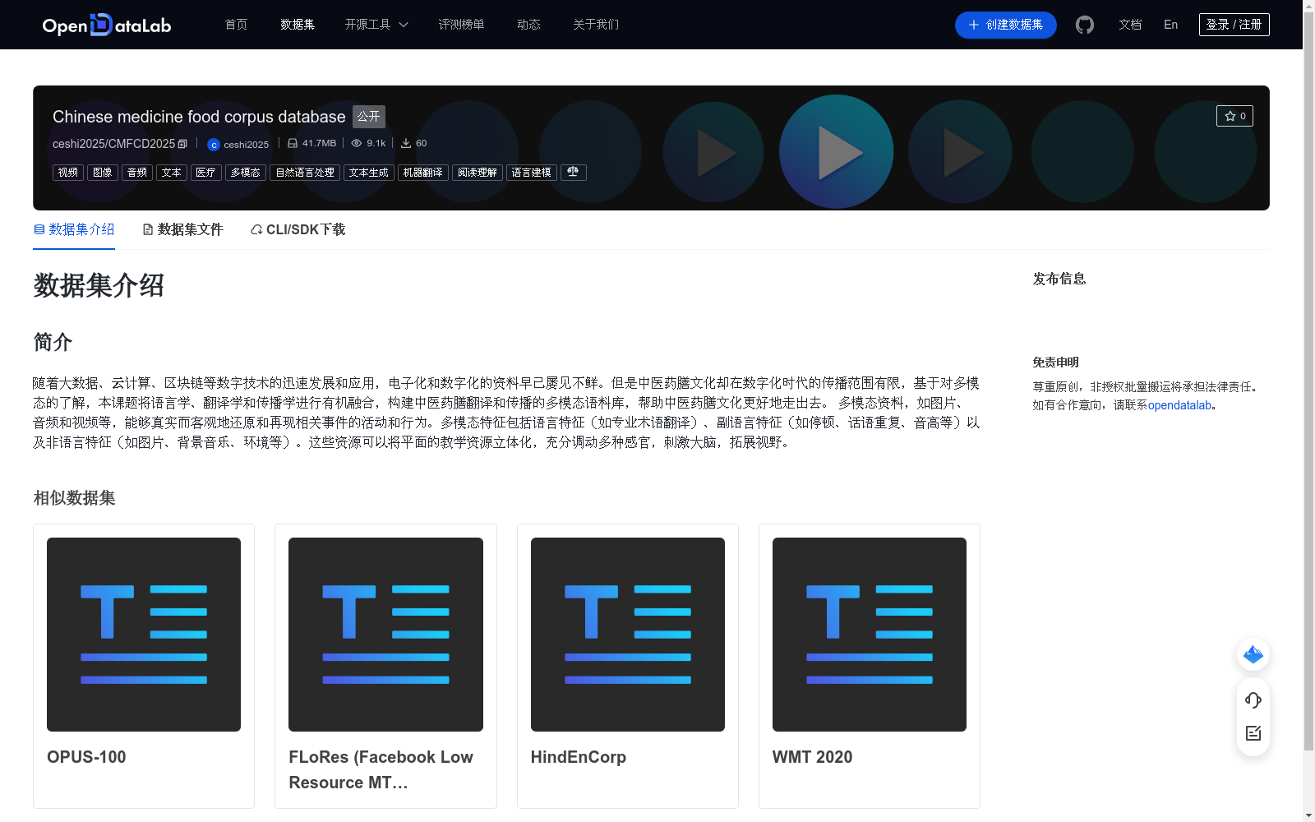Click the page vertical scrollbar
The image size is (1315, 822).
click(1308, 382)
